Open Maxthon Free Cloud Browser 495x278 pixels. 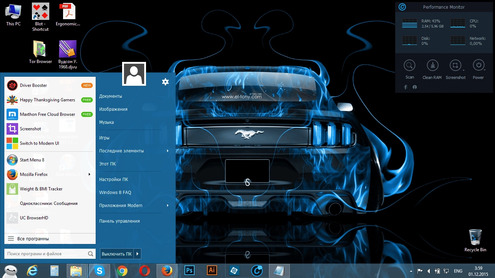pyautogui.click(x=50, y=114)
